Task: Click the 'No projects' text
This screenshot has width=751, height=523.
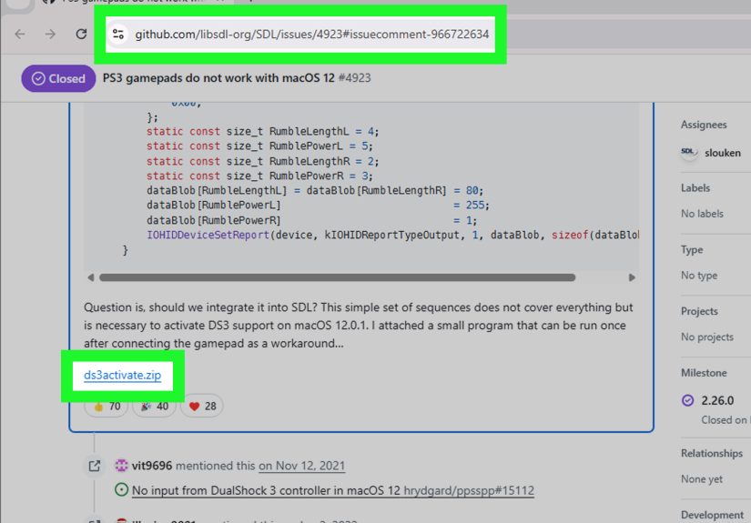Action: (707, 337)
